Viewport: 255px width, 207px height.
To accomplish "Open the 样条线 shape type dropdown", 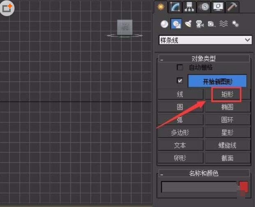I will [205, 40].
